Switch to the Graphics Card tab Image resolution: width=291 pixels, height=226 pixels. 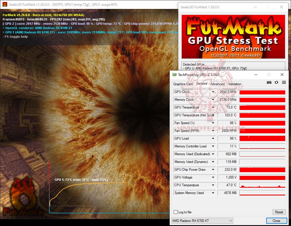(x=183, y=84)
